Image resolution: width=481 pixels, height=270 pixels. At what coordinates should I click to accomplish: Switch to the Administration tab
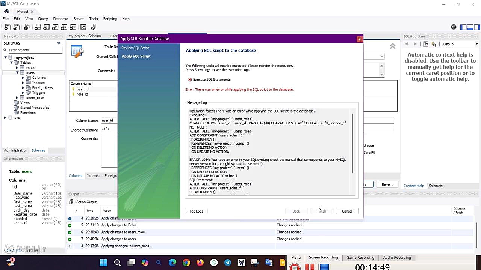click(15, 150)
